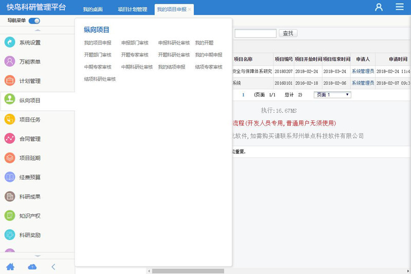Click the 知识产权 green icon
The image size is (411, 274).
pos(10,216)
